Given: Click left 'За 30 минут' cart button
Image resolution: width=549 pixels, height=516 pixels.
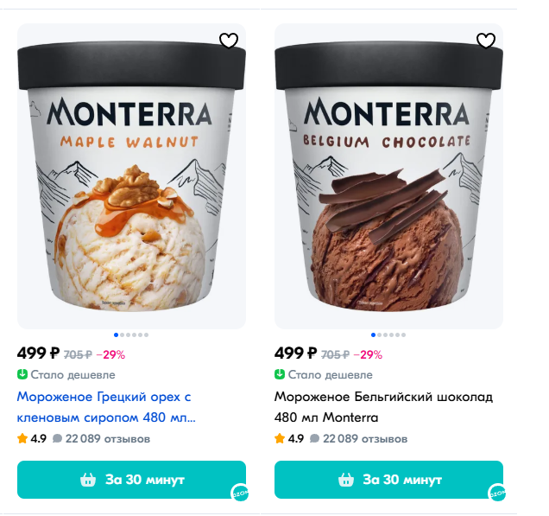Looking at the screenshot, I should (x=131, y=480).
